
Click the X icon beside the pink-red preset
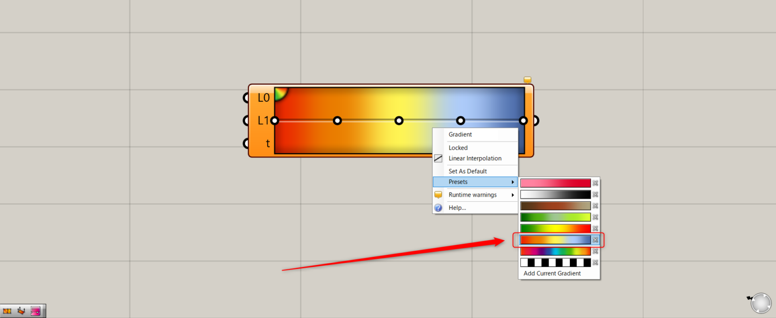pos(595,183)
